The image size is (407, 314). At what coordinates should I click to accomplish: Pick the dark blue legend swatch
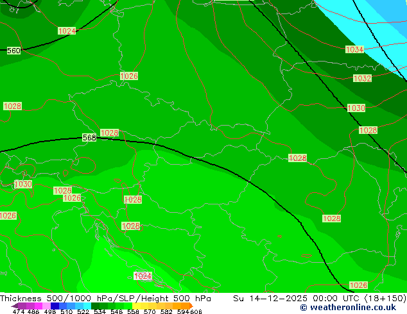(x=55, y=306)
